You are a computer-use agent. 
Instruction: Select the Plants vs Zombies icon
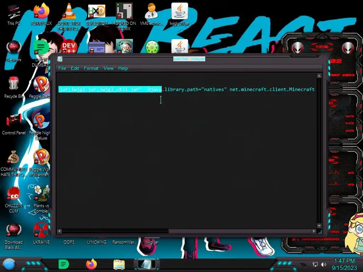point(41,199)
